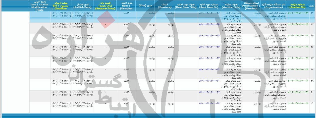Click the Rent Item Title column header

[186, 6]
